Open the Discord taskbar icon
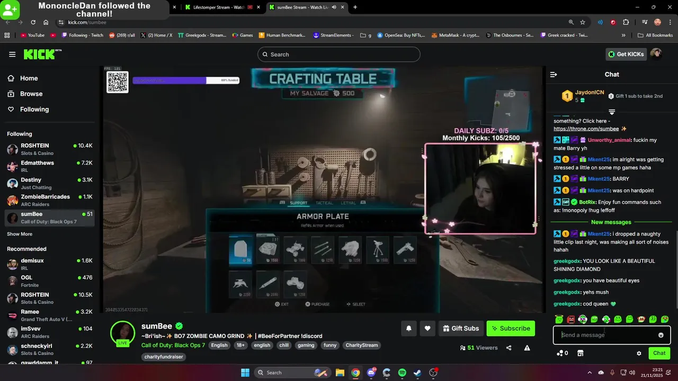678x381 pixels. pos(371,373)
